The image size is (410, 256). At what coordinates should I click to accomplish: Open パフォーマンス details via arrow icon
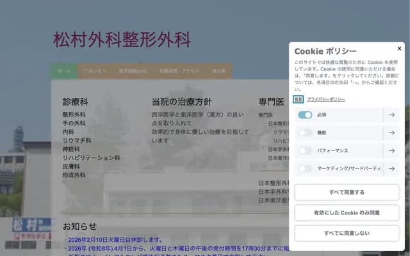point(391,151)
